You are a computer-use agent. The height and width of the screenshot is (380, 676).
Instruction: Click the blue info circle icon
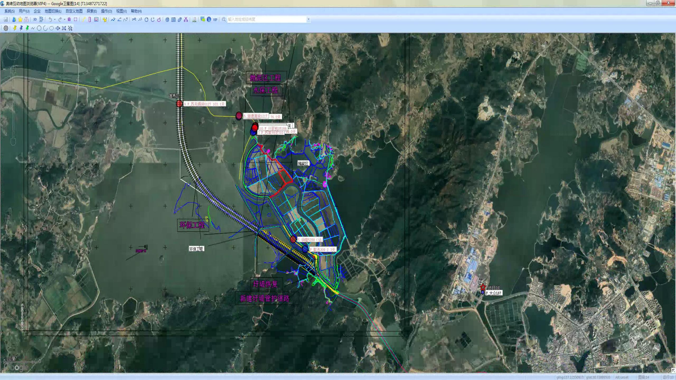[209, 19]
